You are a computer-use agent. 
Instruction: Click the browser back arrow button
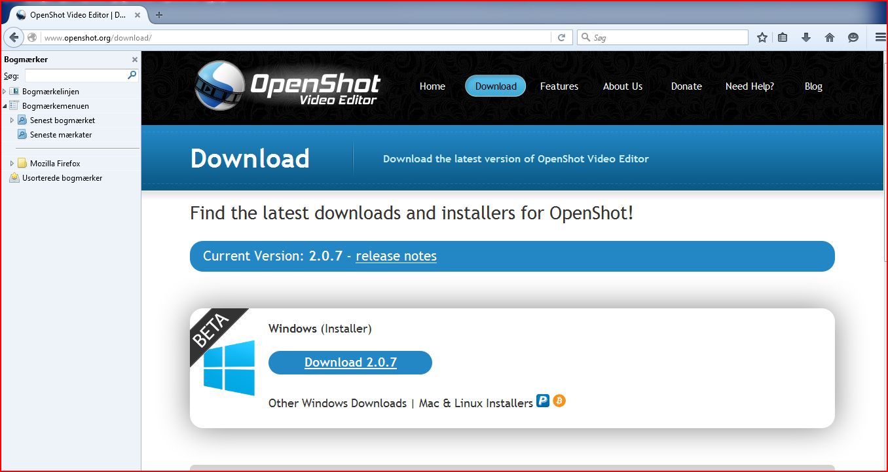point(14,37)
